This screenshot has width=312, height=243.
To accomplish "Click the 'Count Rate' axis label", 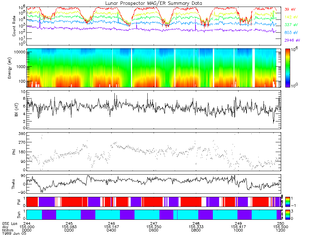I will tap(14, 26).
